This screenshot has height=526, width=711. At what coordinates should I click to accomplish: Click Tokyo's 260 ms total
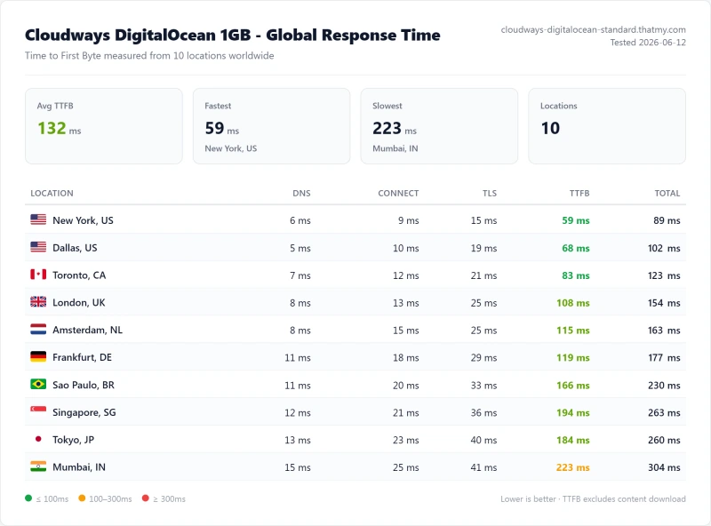[x=664, y=440]
